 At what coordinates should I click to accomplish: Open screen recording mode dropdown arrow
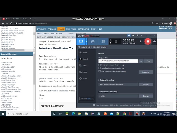click(x=87, y=41)
